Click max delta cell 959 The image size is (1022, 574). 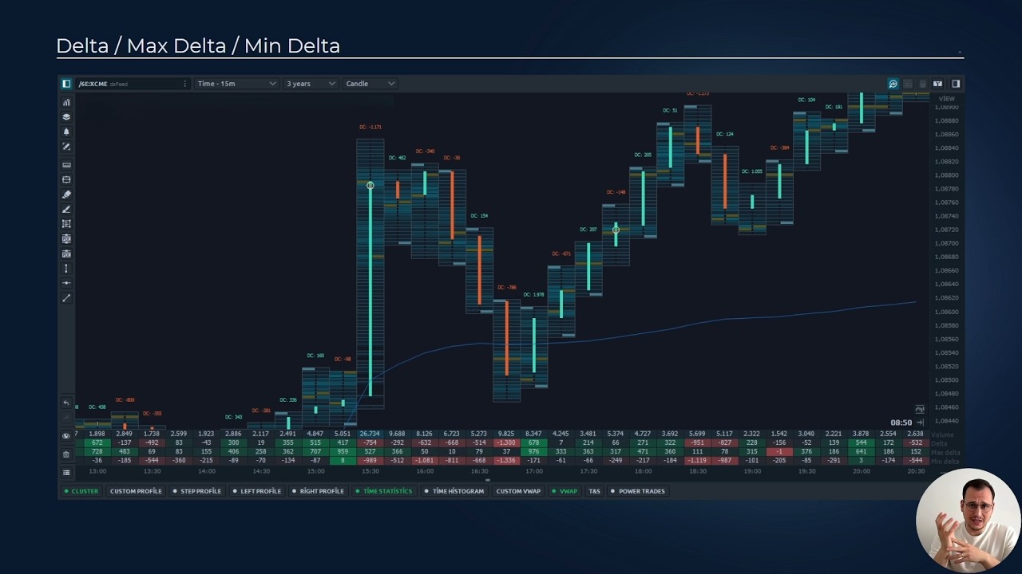pyautogui.click(x=343, y=452)
